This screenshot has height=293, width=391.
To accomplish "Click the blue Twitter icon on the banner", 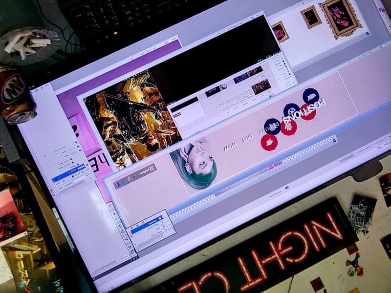I will [x=123, y=182].
